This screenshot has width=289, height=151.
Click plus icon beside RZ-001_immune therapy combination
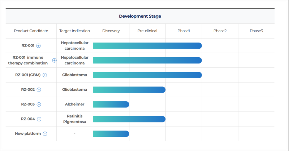[54, 60]
